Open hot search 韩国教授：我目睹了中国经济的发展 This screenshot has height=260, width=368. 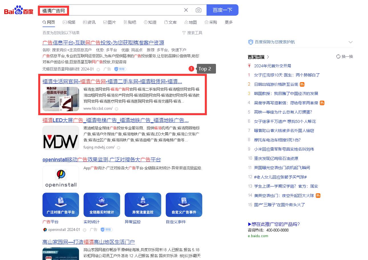(x=286, y=94)
